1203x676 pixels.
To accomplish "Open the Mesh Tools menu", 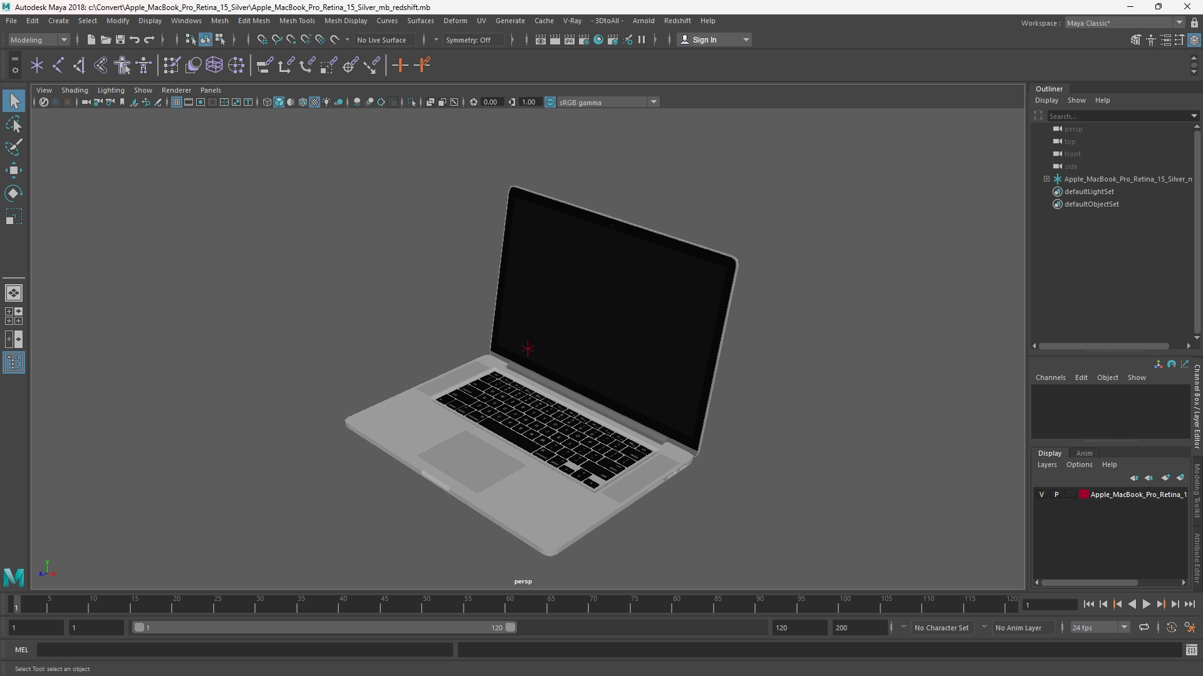I will (x=296, y=21).
